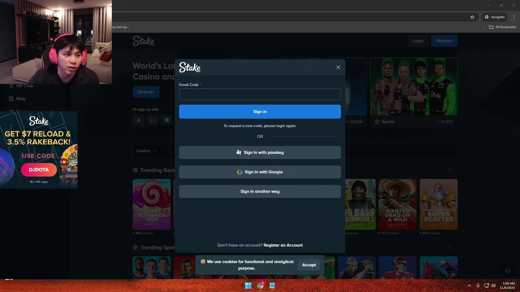Click network icon in system tray
Screen dimensions: 520x292
486,286
